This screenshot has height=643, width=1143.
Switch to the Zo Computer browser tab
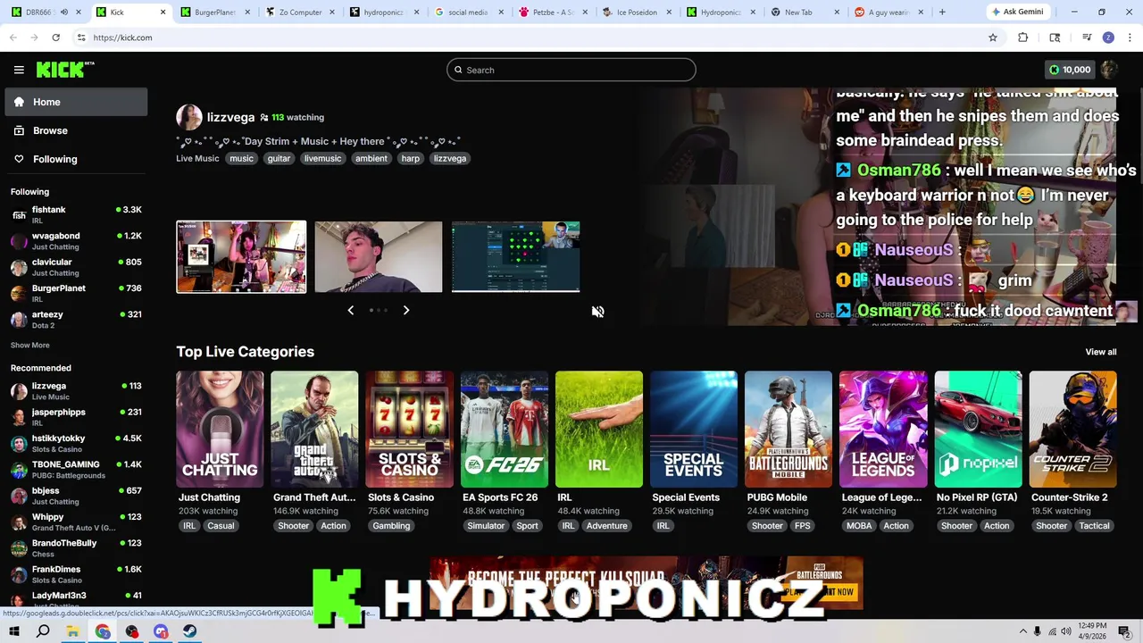301,13
